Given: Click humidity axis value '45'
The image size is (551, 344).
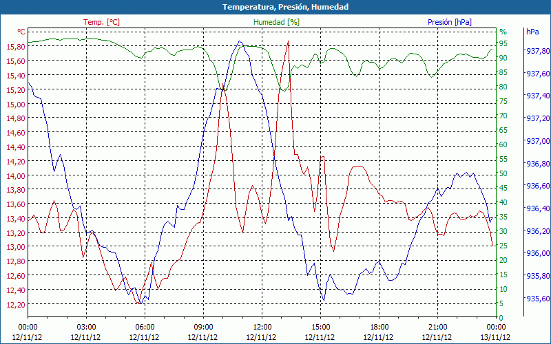Looking at the screenshot, I should pos(503,188).
